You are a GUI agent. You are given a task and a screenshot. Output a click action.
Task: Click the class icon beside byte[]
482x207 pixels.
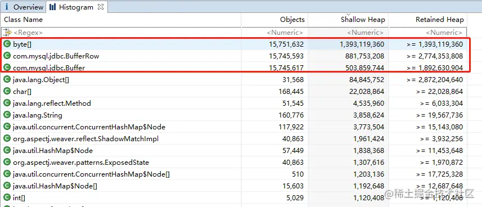point(7,44)
